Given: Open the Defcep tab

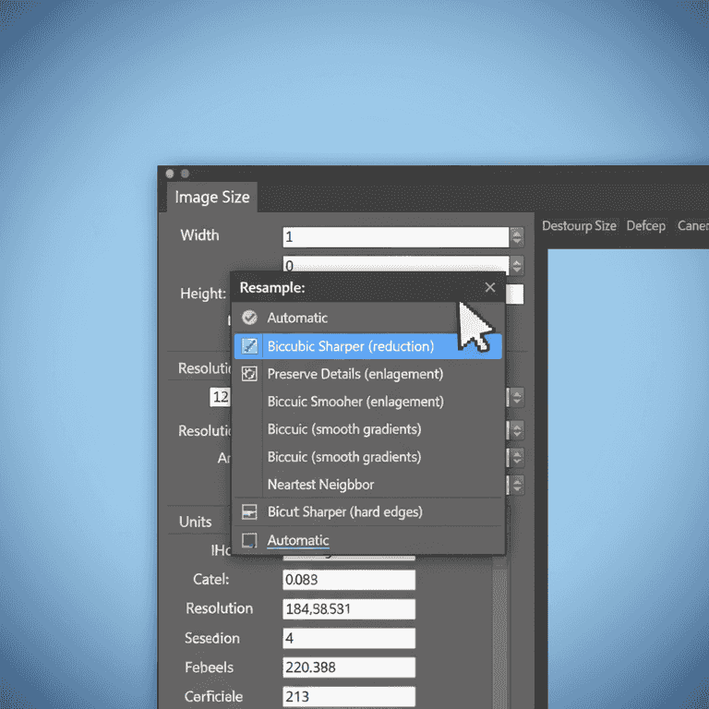Looking at the screenshot, I should pyautogui.click(x=645, y=226).
